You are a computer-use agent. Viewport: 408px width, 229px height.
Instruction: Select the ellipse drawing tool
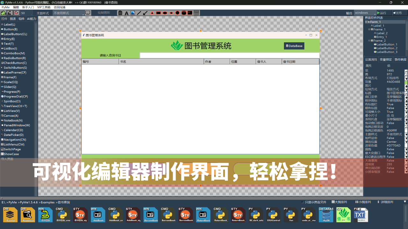click(x=165, y=13)
